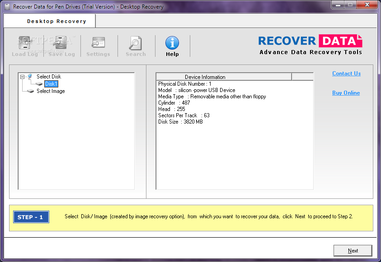Image resolution: width=381 pixels, height=262 pixels.
Task: Click the drive icon next to Disk1
Action: [39, 84]
